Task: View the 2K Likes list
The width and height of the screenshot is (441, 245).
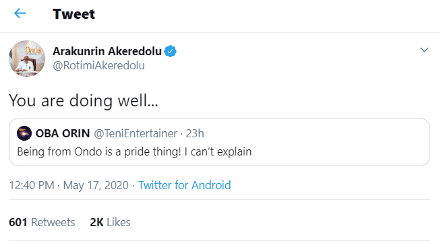Action: click(111, 222)
